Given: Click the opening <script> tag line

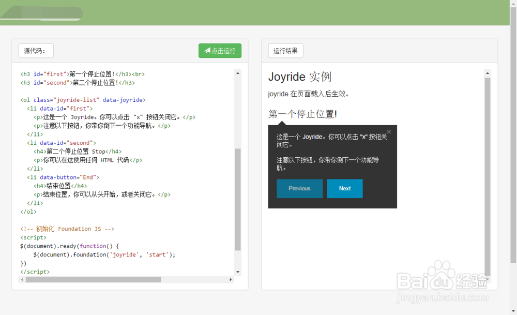Looking at the screenshot, I should tap(33, 237).
